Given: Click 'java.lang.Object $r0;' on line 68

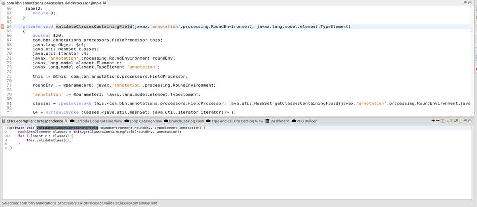Looking at the screenshot, I should pos(59,45).
